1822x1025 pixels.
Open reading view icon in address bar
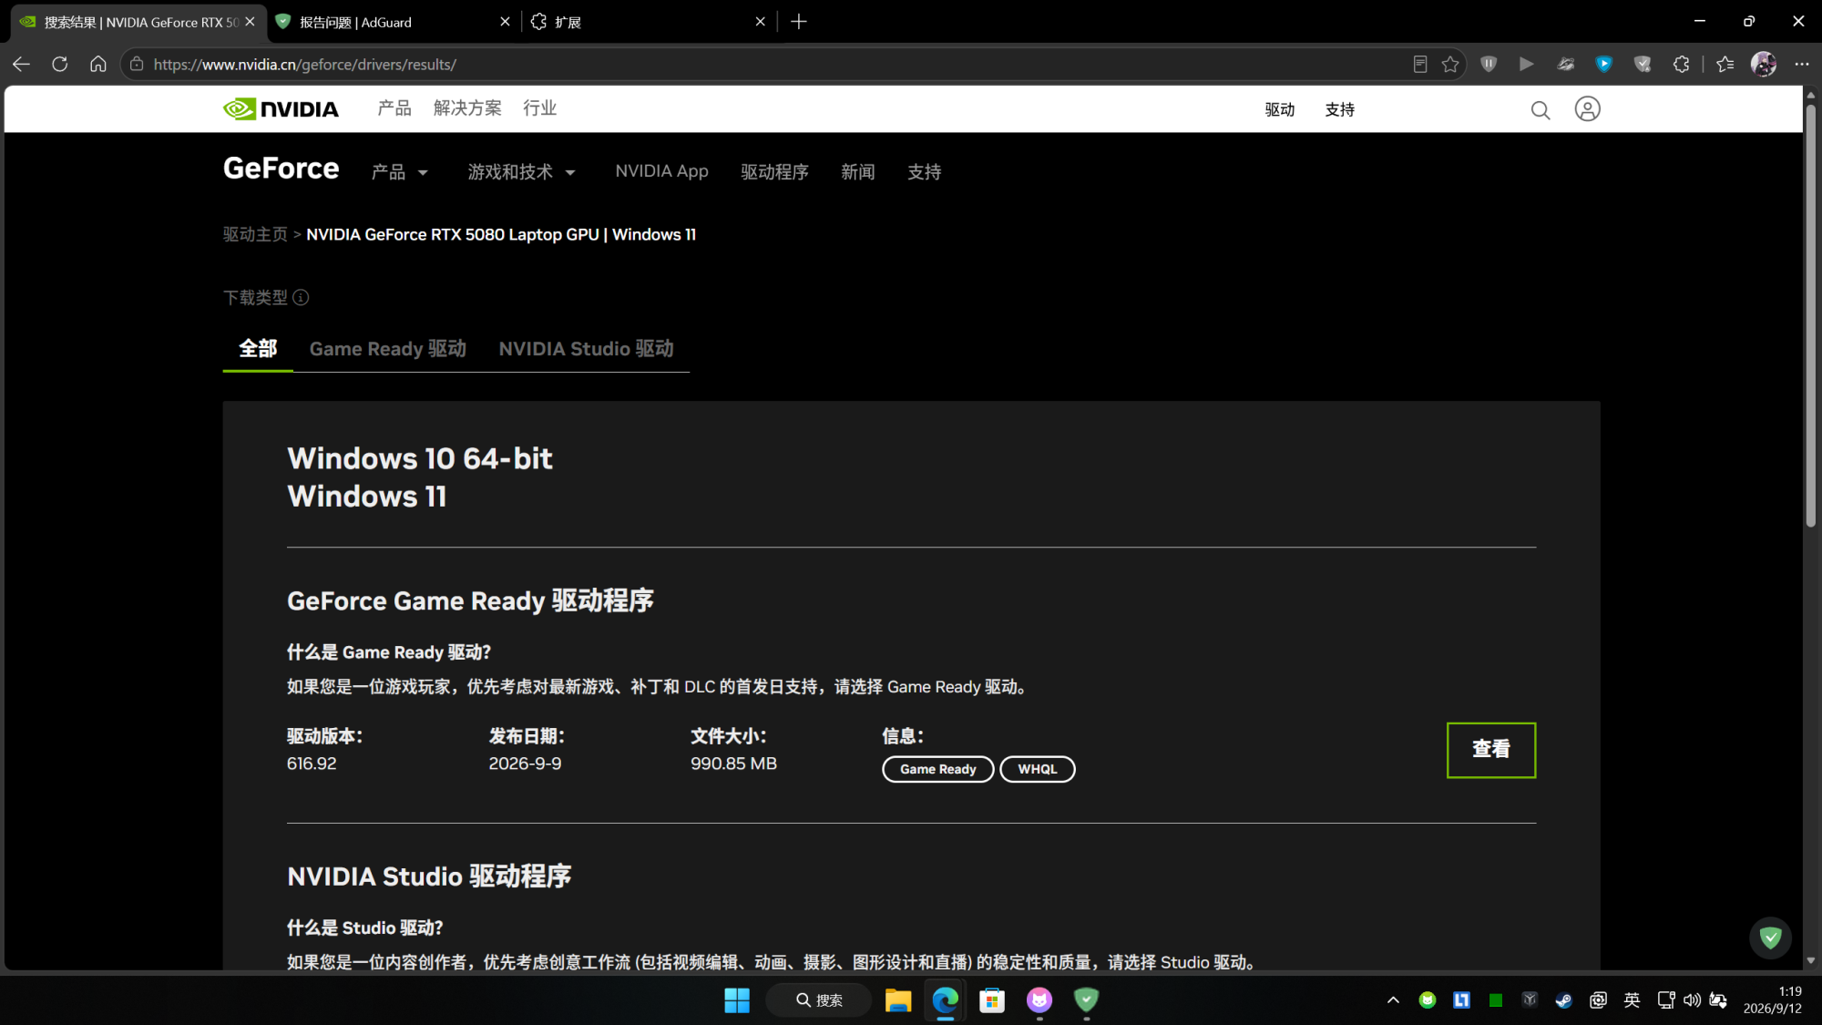[x=1419, y=64]
